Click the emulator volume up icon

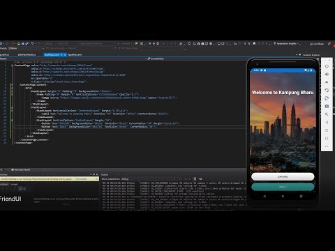(x=327, y=74)
